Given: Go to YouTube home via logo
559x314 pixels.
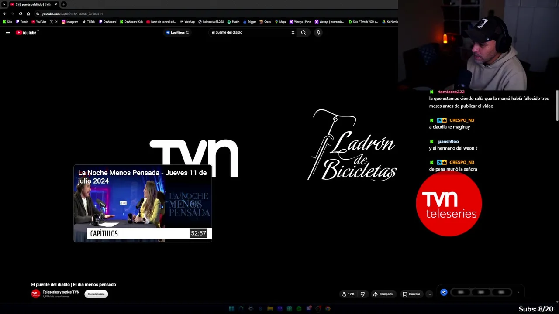Looking at the screenshot, I should pos(27,32).
